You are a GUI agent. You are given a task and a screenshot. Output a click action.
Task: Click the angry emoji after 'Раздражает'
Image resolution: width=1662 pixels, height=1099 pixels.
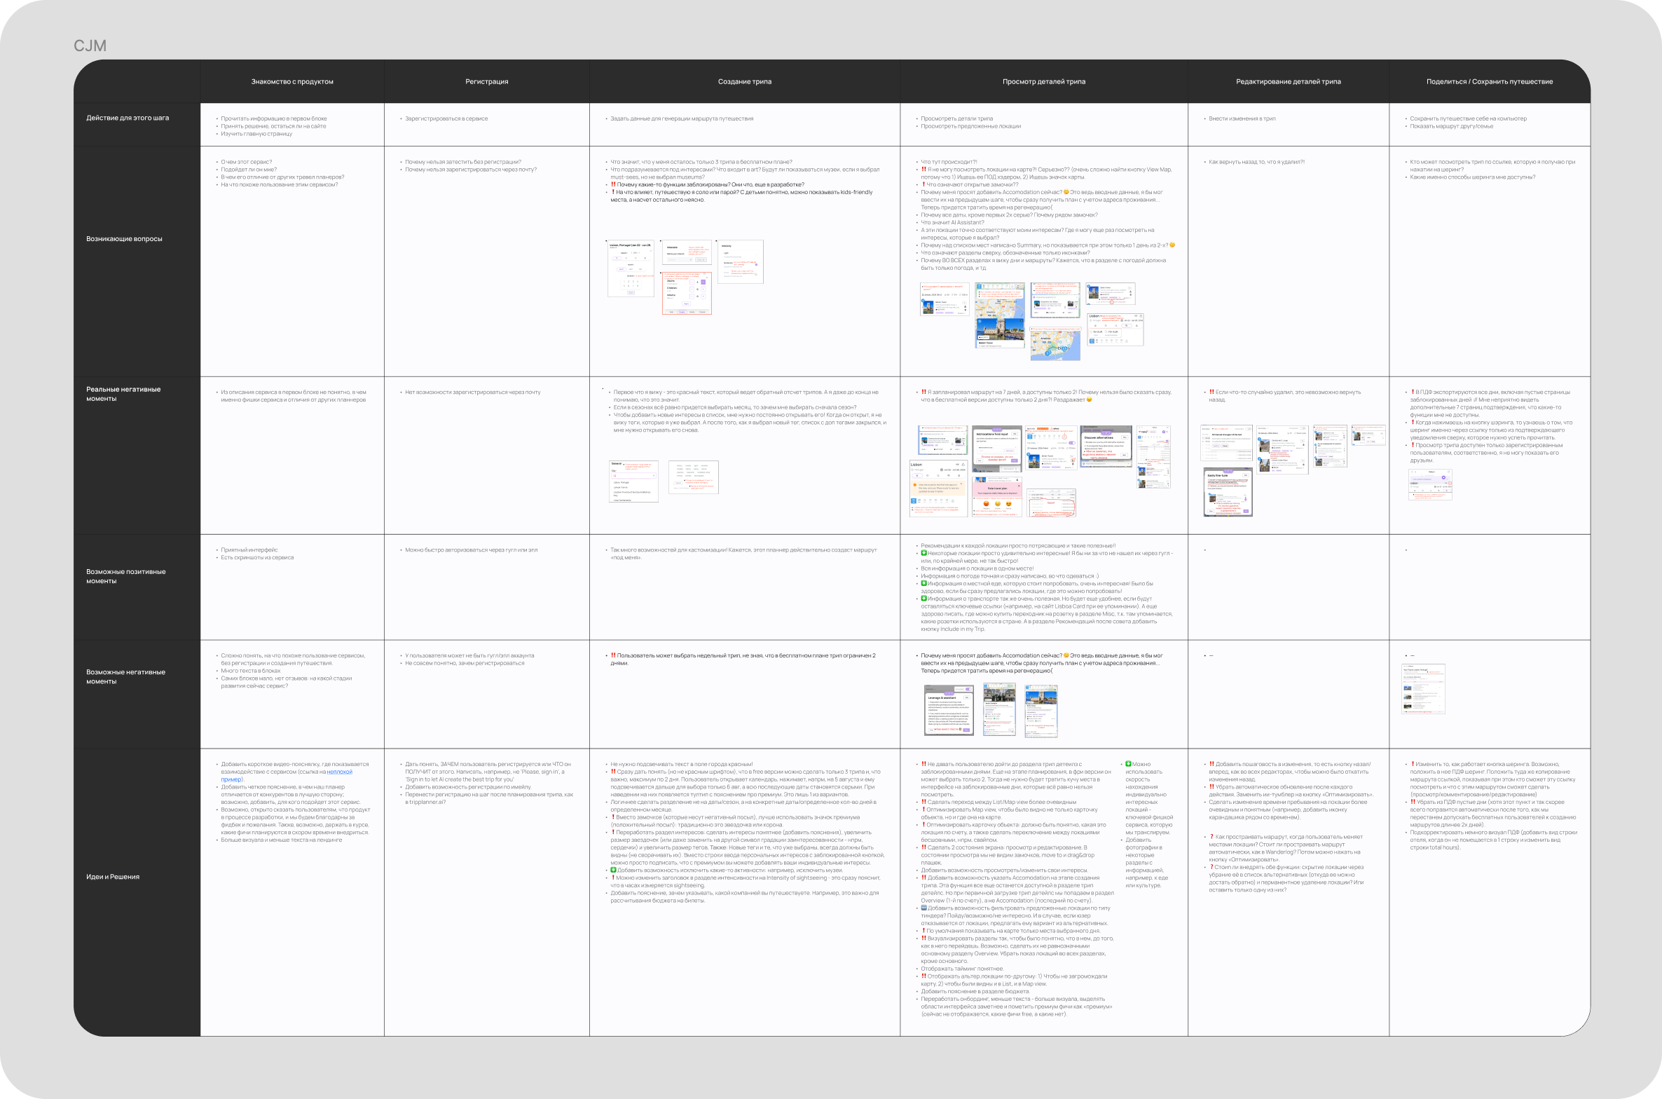coord(1089,400)
